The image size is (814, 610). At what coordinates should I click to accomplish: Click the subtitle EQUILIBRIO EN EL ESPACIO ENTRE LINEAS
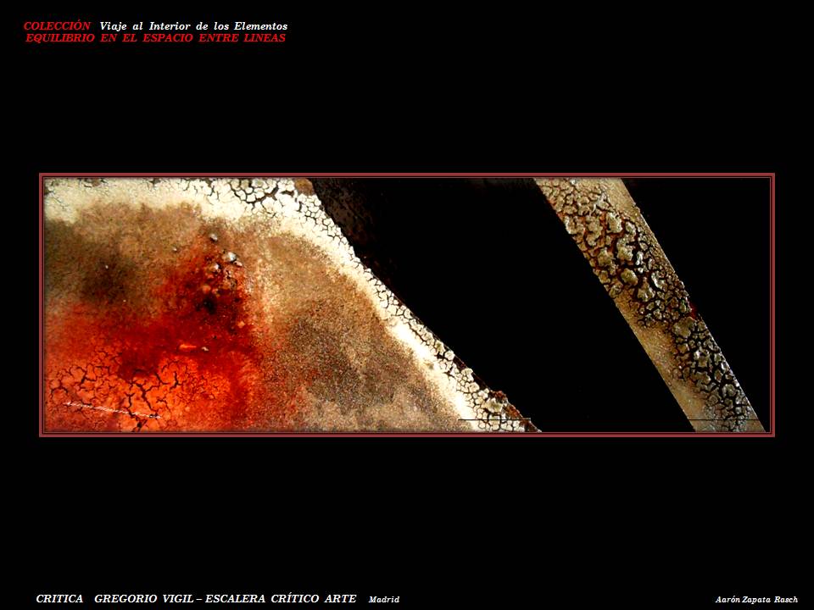(x=155, y=38)
